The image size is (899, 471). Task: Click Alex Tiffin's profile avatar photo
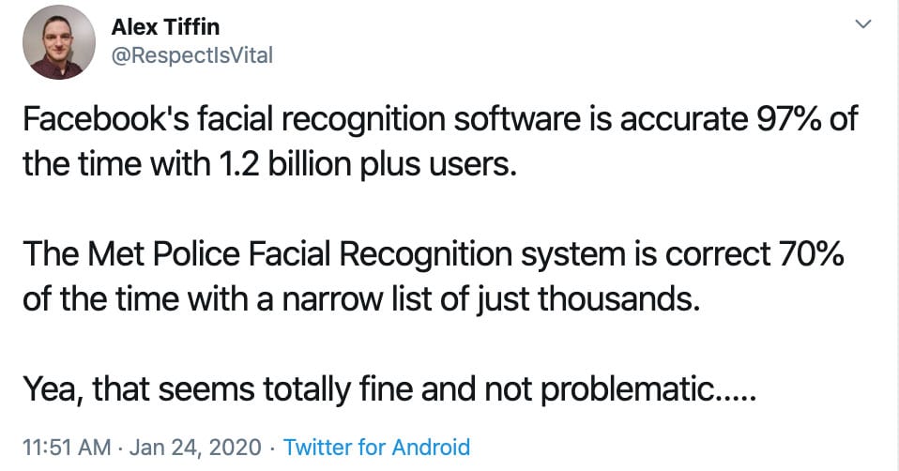click(56, 42)
